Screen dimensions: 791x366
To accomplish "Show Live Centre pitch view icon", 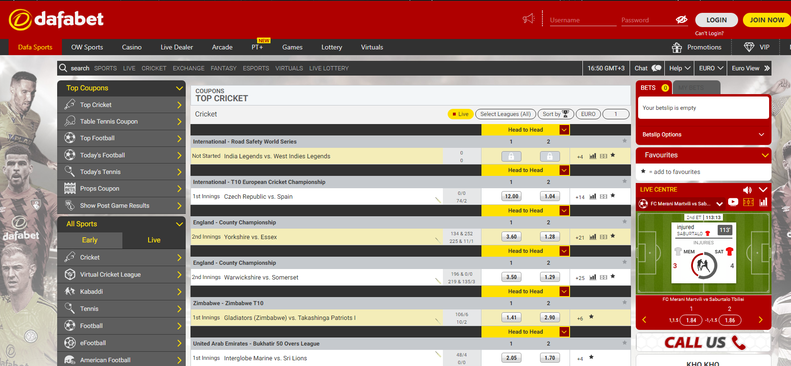I will point(749,202).
